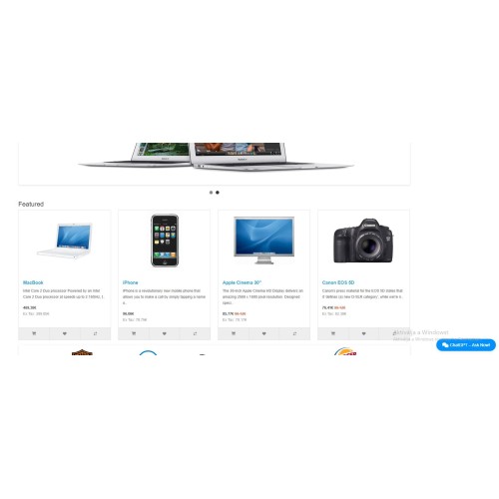
Task: Compare the Apple Cinema 30" product
Action: click(294, 333)
